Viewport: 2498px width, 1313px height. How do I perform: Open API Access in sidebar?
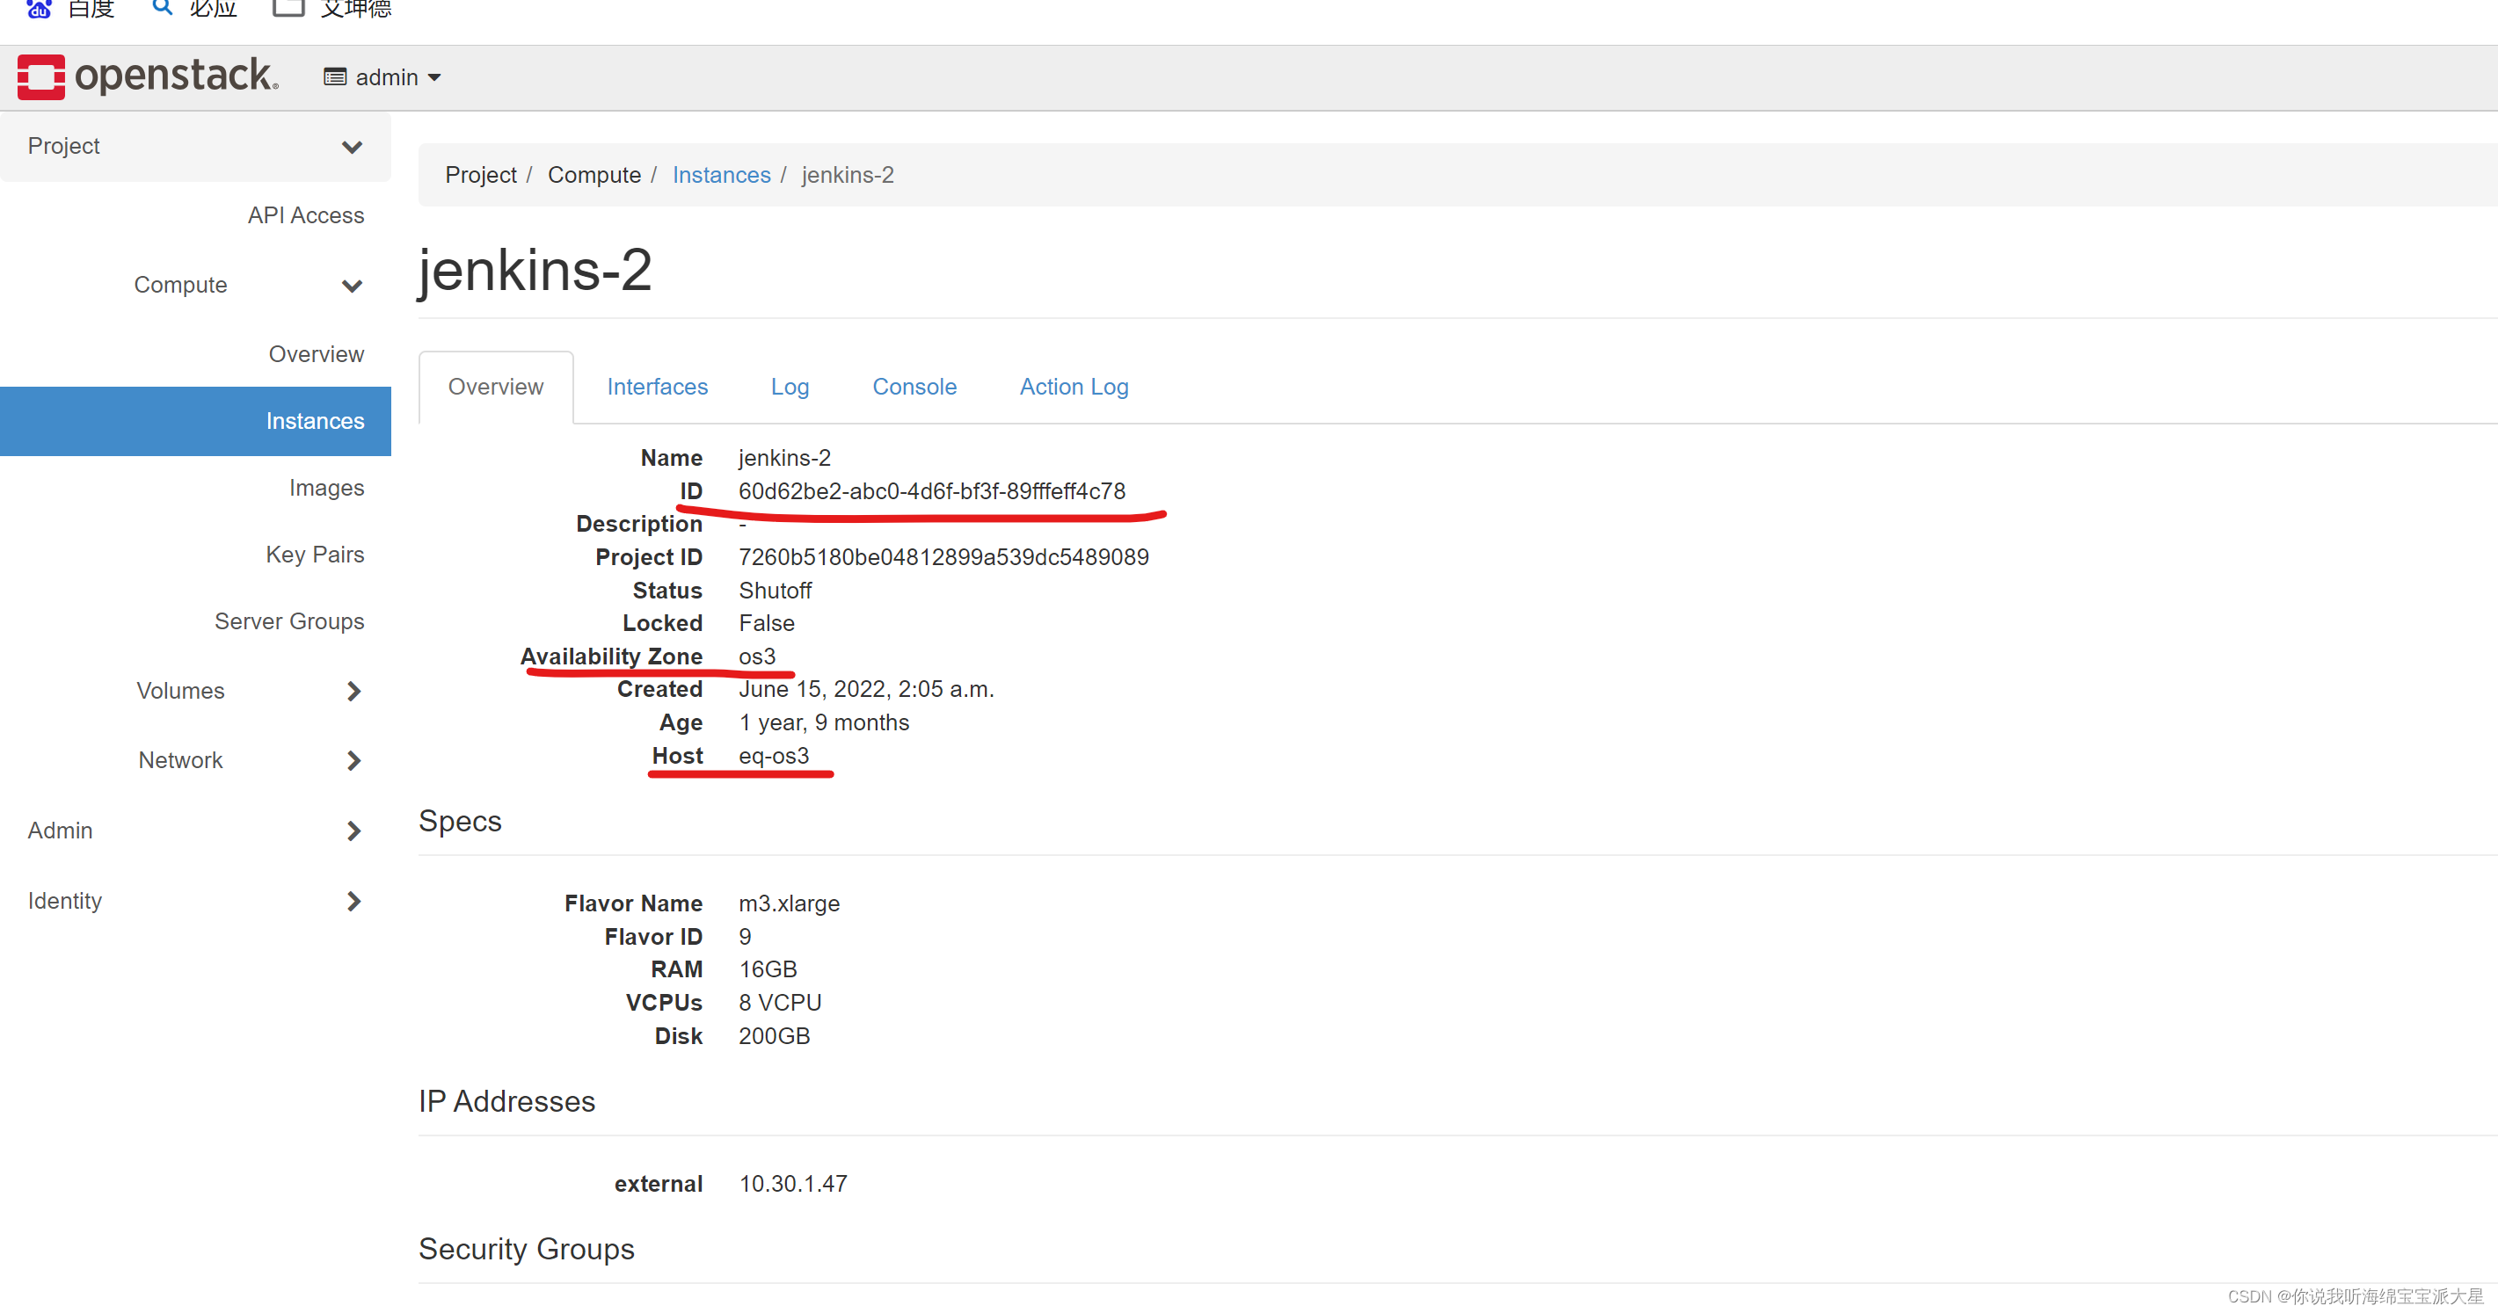(305, 215)
